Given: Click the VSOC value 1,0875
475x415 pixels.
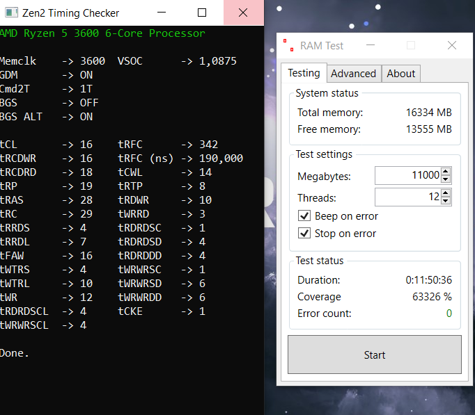Looking at the screenshot, I should tap(218, 61).
